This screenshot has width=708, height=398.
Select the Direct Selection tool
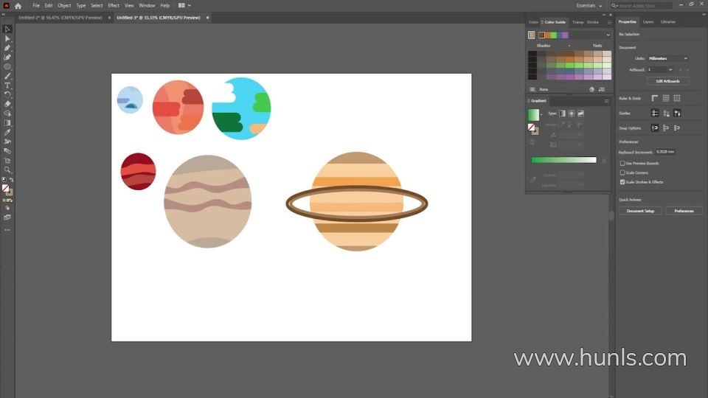pos(7,38)
